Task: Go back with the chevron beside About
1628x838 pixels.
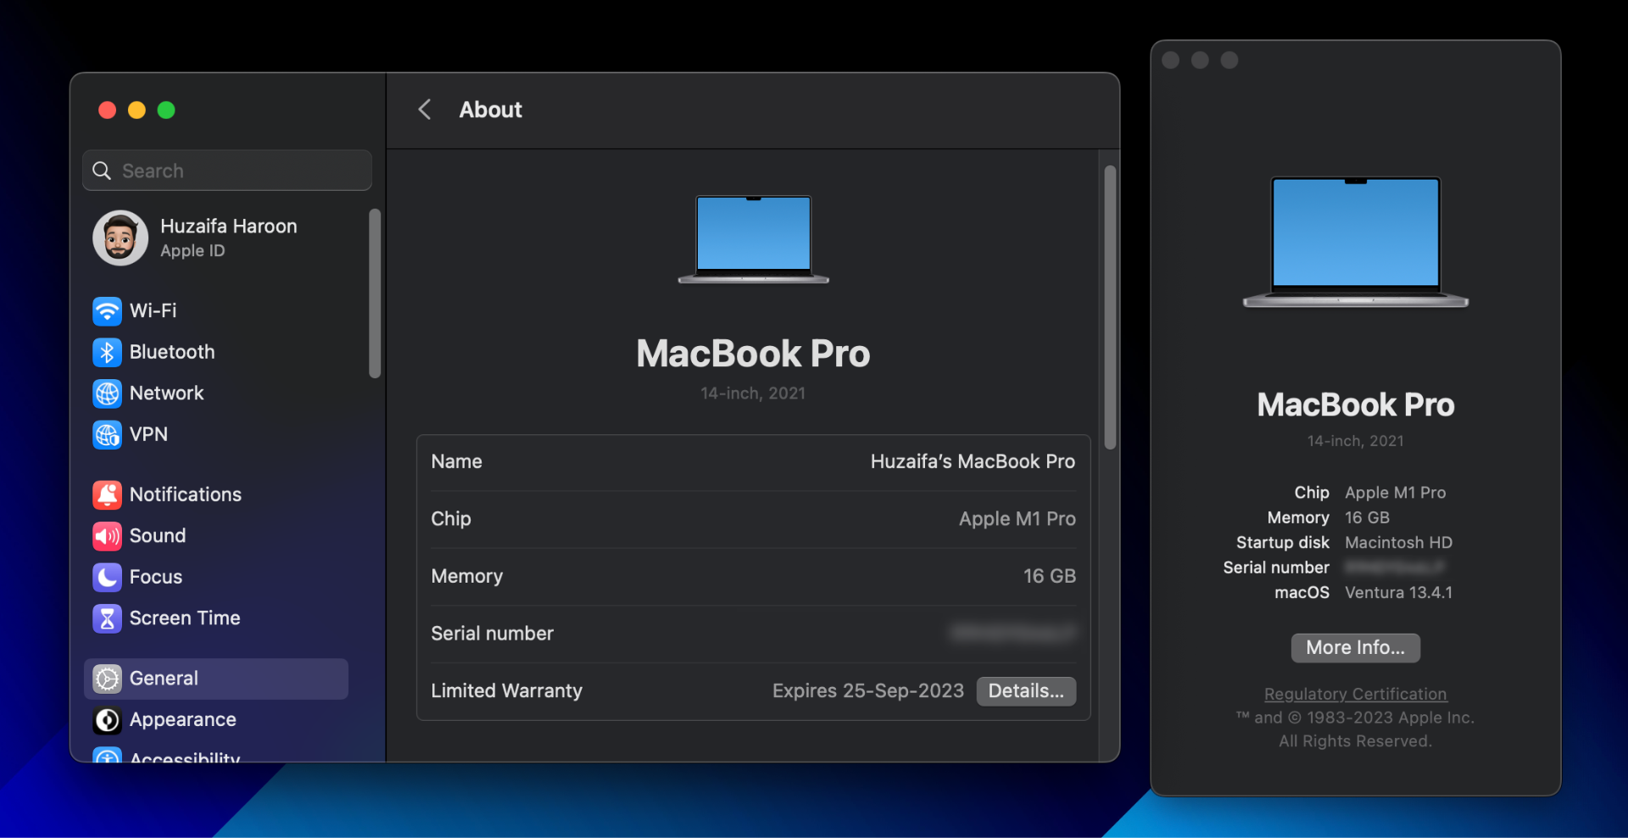Action: click(425, 109)
